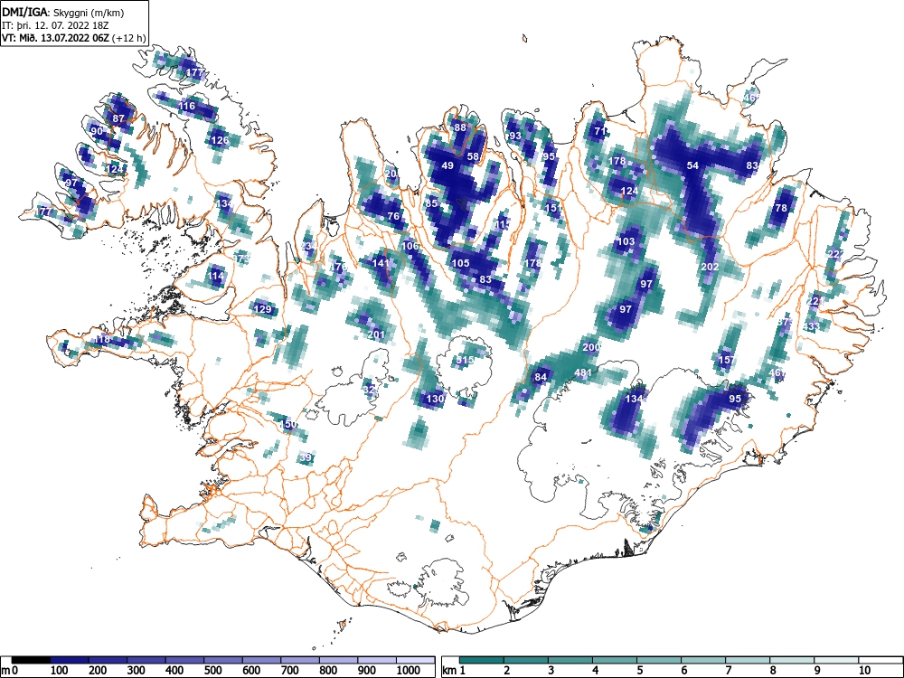Click visibility value '88' on the northern peninsula
Image resolution: width=904 pixels, height=678 pixels.
point(460,127)
